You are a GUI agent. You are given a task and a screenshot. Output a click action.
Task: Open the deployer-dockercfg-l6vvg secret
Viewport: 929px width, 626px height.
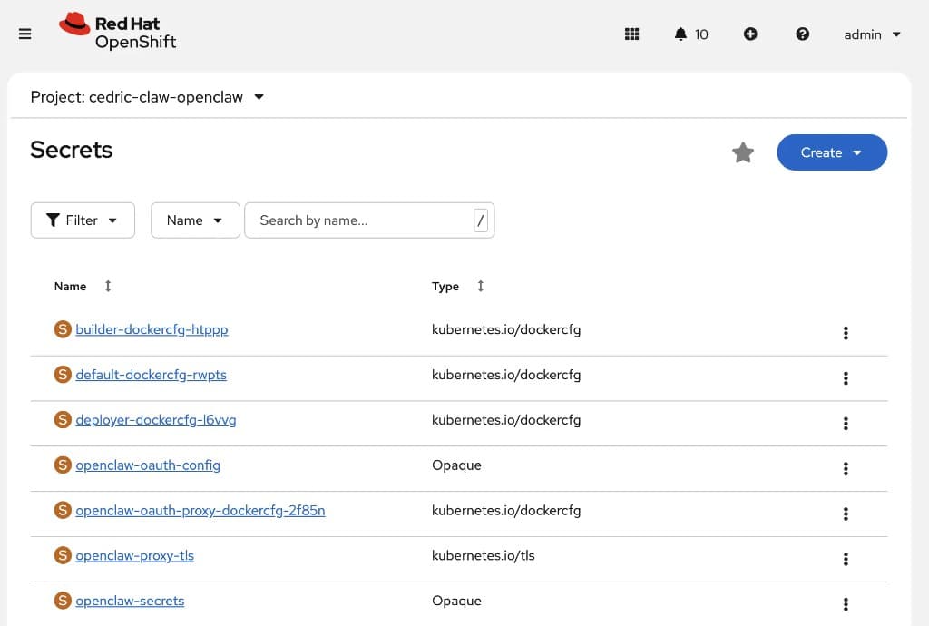coord(156,419)
